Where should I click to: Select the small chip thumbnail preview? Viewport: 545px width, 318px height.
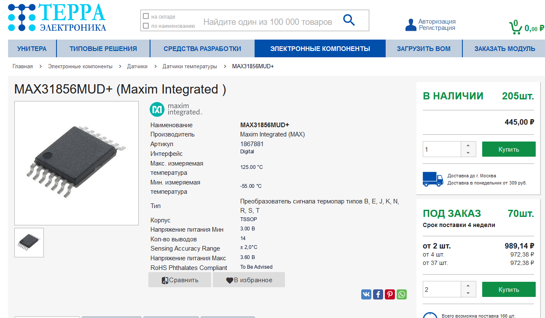[x=29, y=243]
